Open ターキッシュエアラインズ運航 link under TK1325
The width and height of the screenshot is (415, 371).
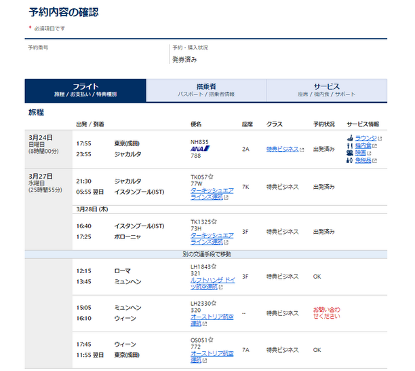[212, 238]
